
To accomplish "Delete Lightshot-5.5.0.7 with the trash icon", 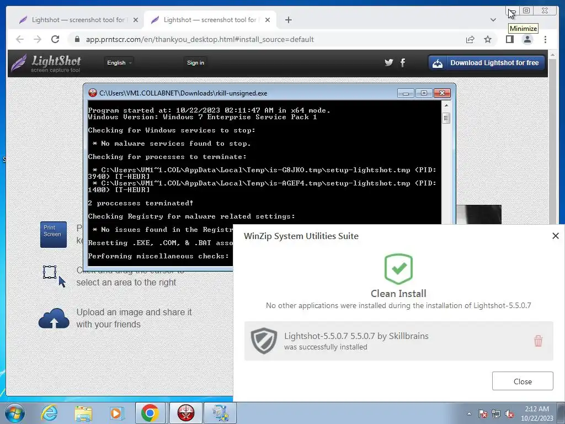I will 538,341.
